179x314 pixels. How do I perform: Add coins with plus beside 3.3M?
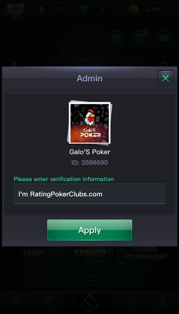[171, 9]
